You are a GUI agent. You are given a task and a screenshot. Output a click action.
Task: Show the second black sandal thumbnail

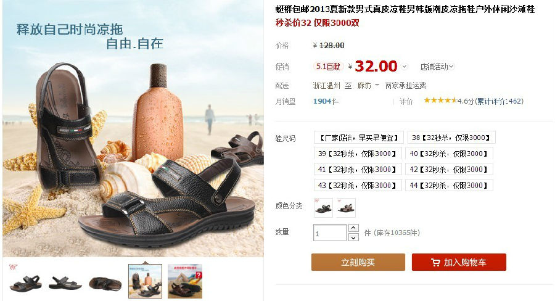click(65, 282)
